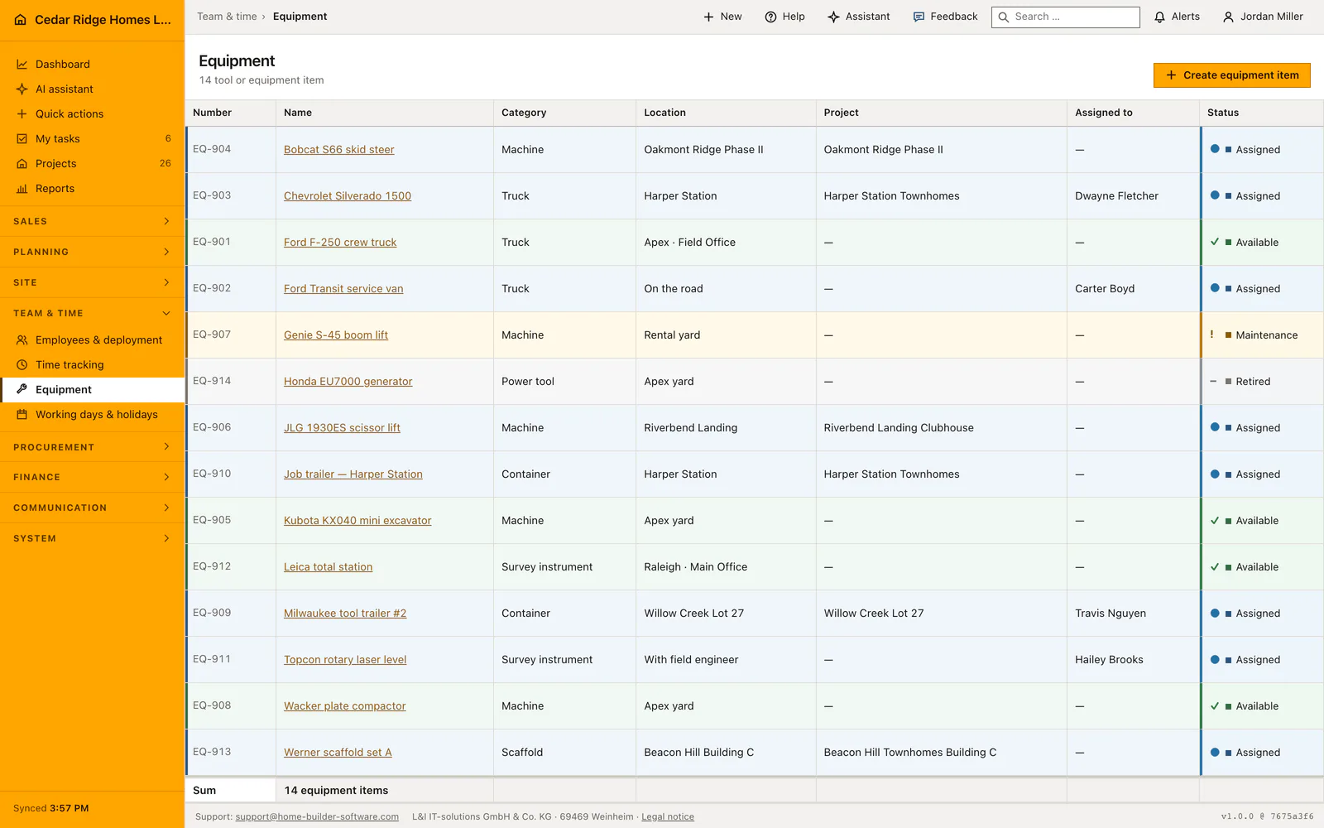The image size is (1324, 828).
Task: Open the Equipment sidebar item
Action: (92, 390)
